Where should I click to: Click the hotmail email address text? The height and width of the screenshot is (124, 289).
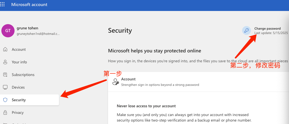tap(38, 34)
